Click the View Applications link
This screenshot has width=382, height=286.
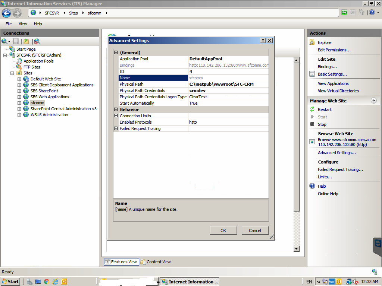(x=333, y=83)
